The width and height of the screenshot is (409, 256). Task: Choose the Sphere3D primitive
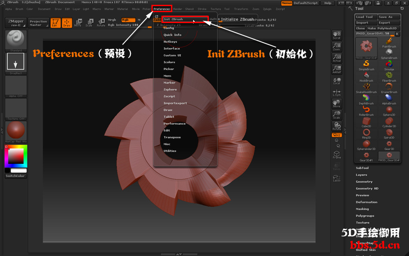(x=389, y=111)
